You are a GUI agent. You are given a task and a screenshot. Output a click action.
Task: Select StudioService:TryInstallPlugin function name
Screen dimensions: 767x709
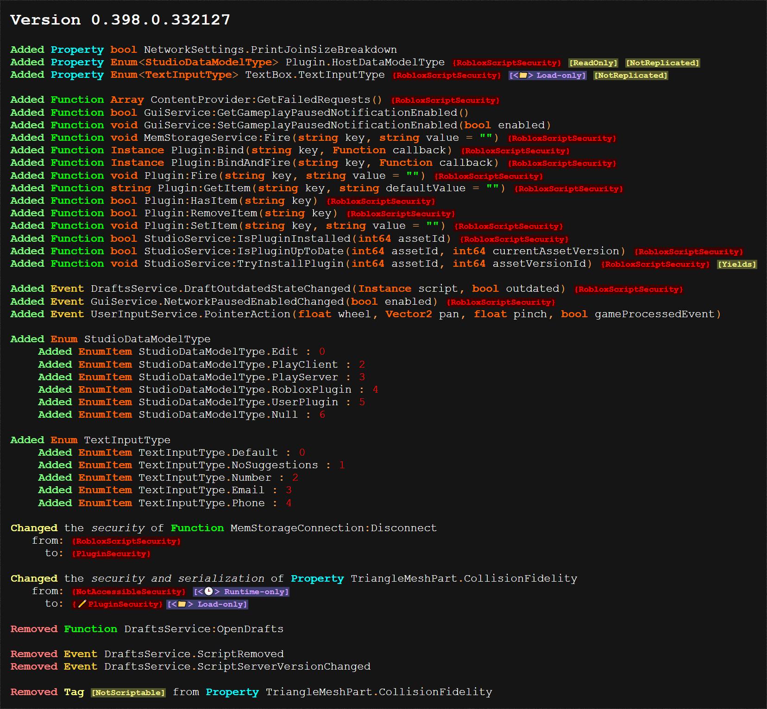click(244, 264)
